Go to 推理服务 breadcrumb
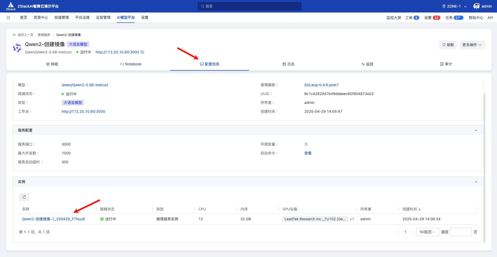Screen dimensions: 497x257 pos(44,35)
